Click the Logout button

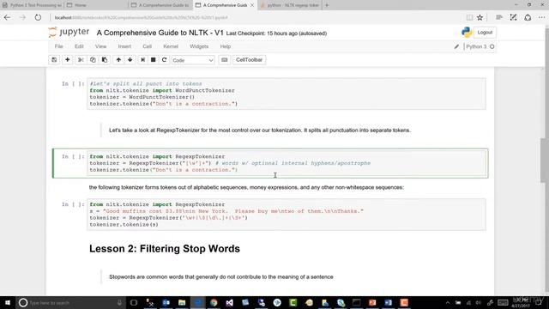[x=485, y=33]
